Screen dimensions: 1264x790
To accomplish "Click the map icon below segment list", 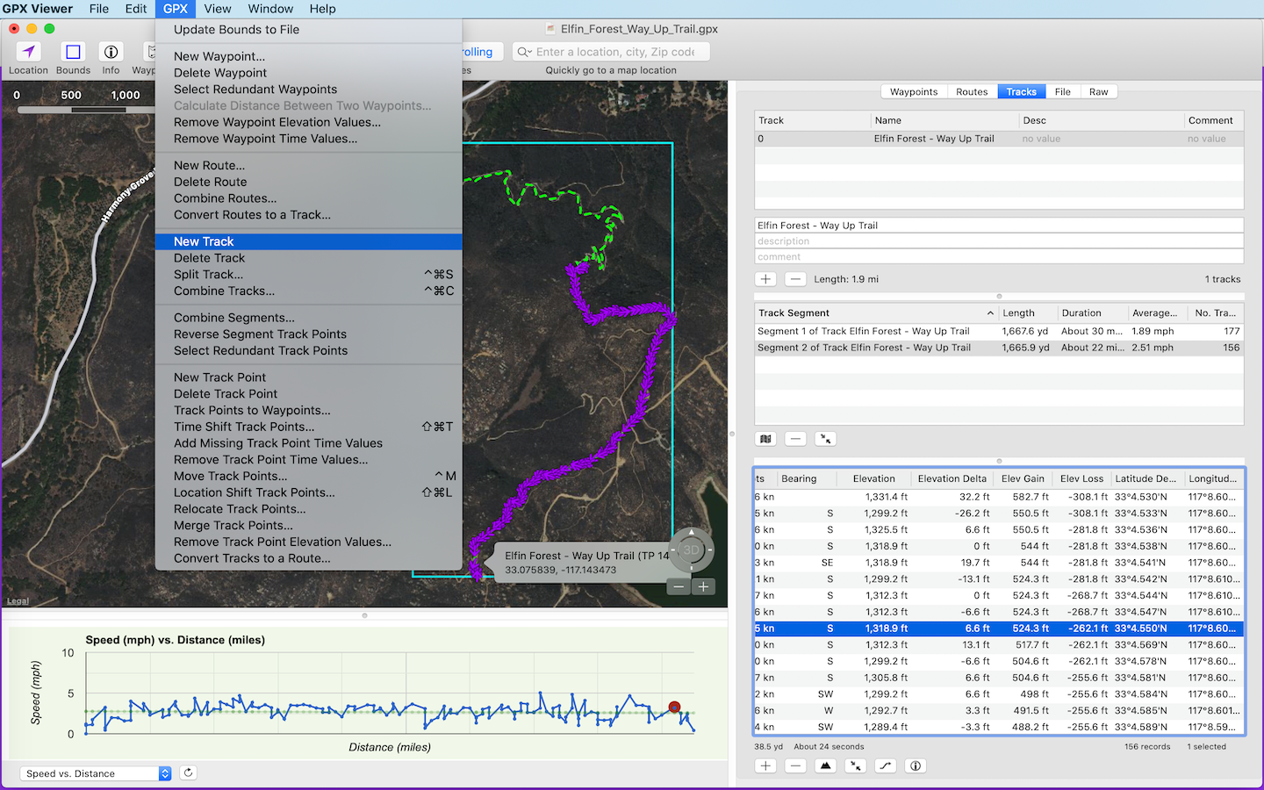I will (766, 439).
